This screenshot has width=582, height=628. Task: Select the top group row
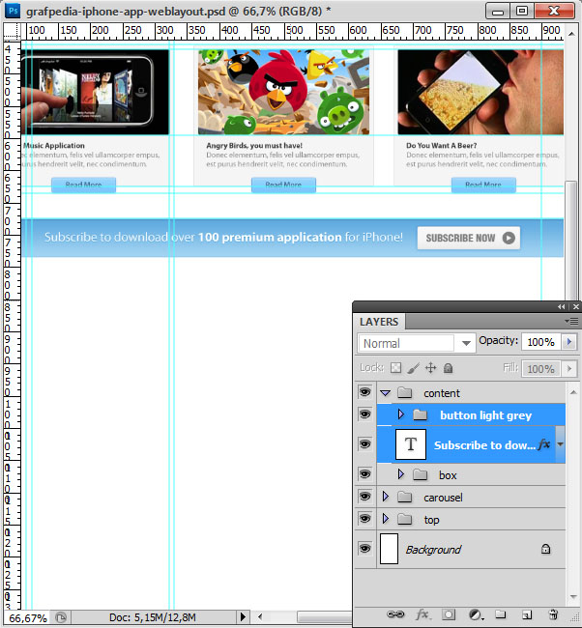click(x=471, y=519)
